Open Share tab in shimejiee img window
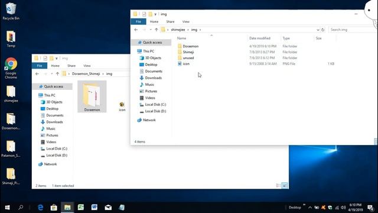378x213 pixels. [x=170, y=22]
